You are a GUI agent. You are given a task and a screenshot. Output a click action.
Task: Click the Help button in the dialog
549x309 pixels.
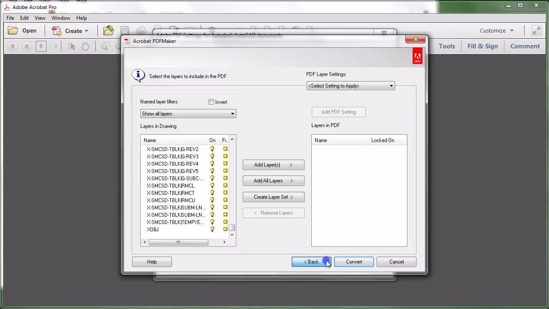[152, 262]
